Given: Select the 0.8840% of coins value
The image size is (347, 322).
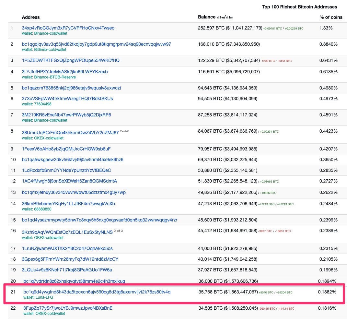Looking at the screenshot, I should tap(329, 44).
